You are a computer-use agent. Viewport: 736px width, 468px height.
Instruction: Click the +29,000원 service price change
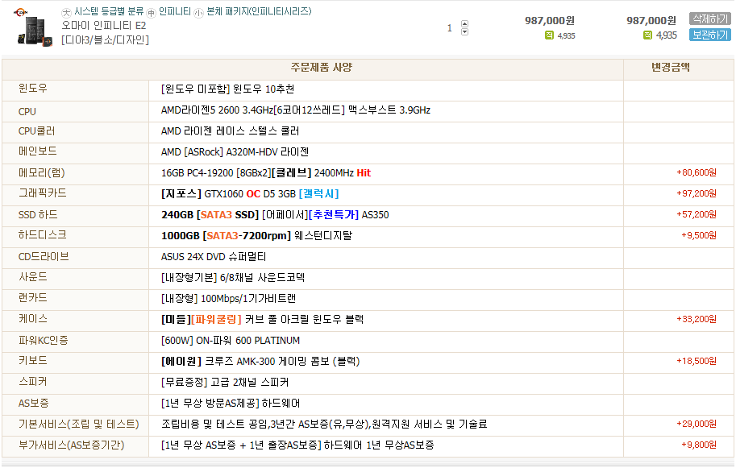click(x=696, y=424)
